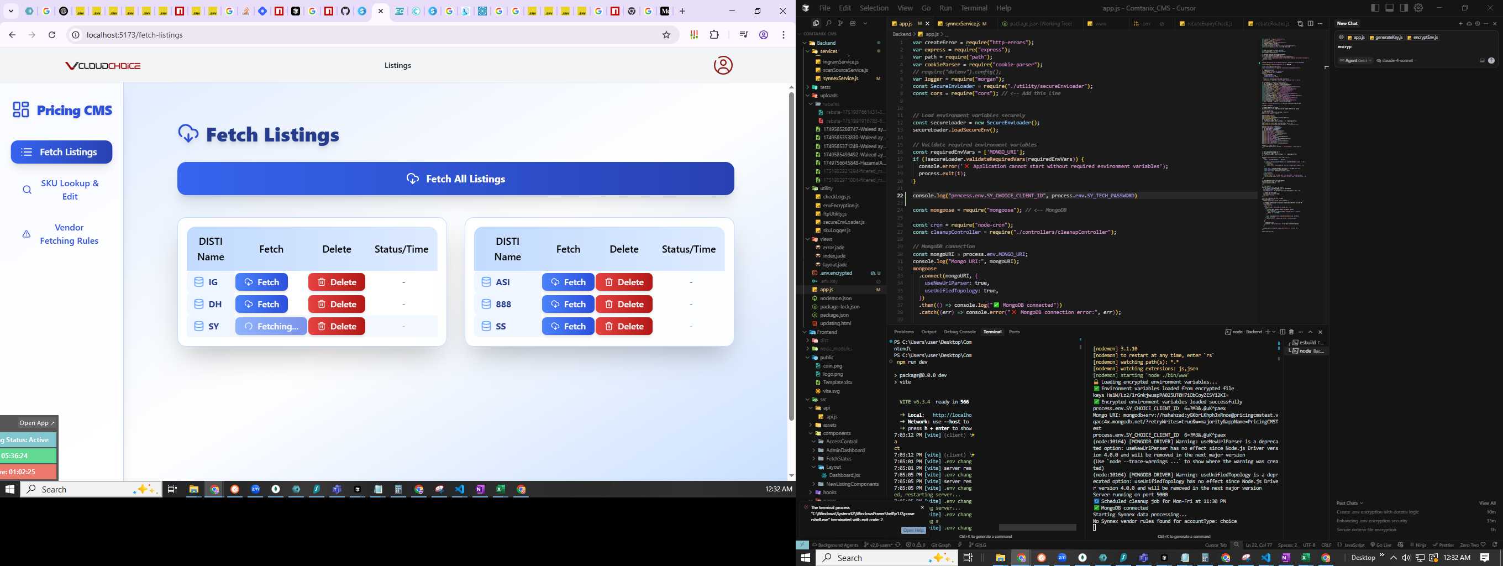Bookmark page with star icon in Chrome
Viewport: 1503px width, 566px height.
[666, 35]
